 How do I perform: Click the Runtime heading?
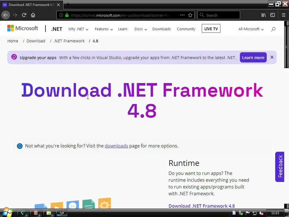184,163
